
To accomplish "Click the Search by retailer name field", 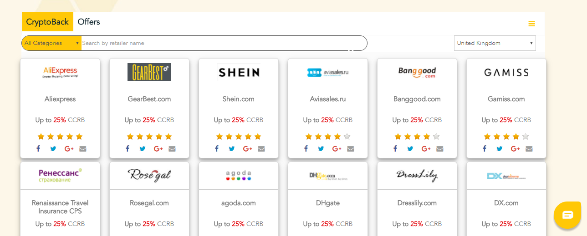I will (x=224, y=43).
